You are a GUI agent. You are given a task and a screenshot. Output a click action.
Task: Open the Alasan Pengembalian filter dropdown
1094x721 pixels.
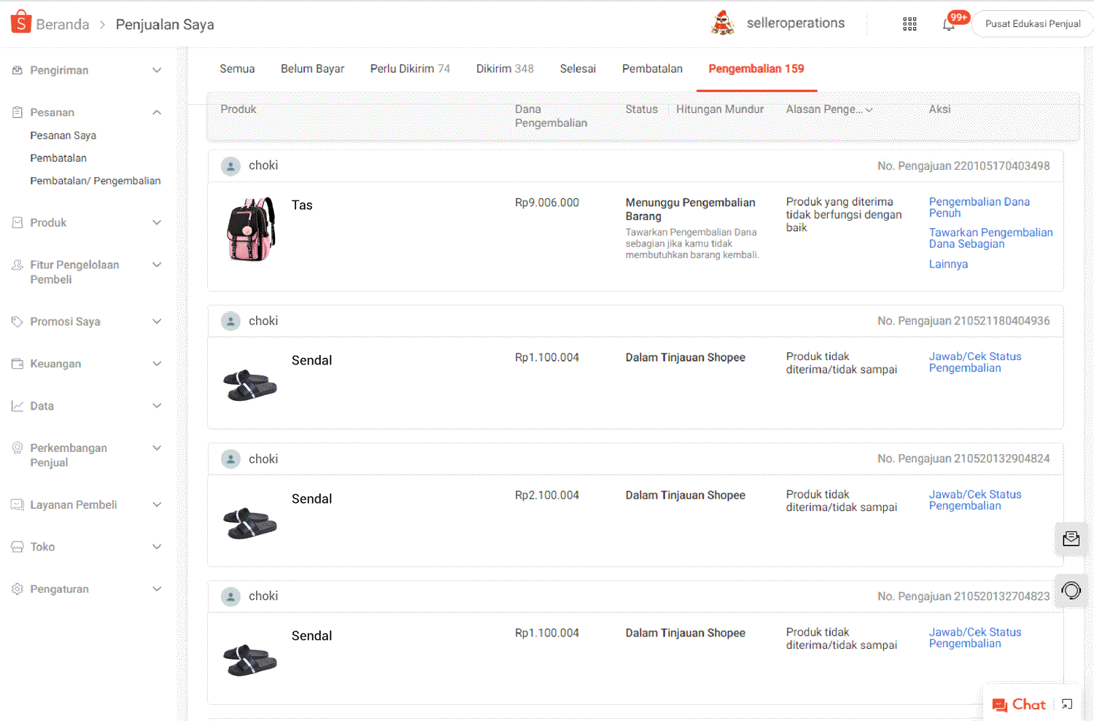pyautogui.click(x=829, y=109)
